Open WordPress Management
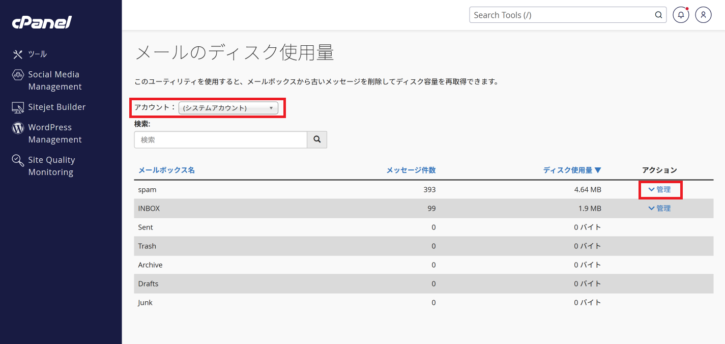725x344 pixels. pyautogui.click(x=55, y=133)
